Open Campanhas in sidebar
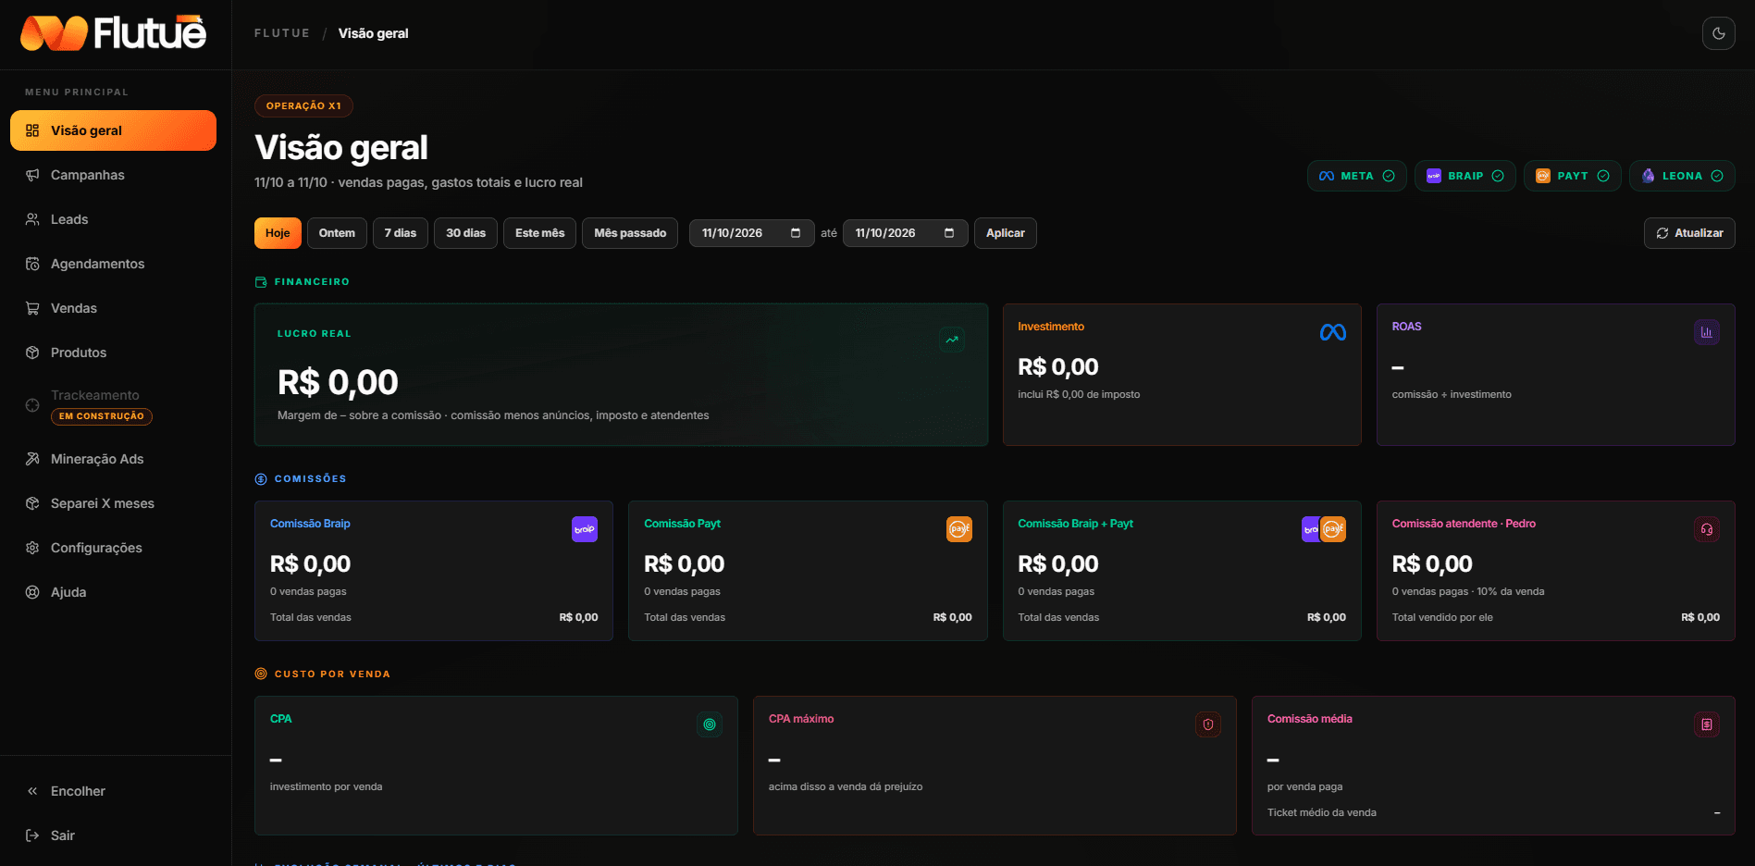Screen dimensions: 1755x866 113,175
